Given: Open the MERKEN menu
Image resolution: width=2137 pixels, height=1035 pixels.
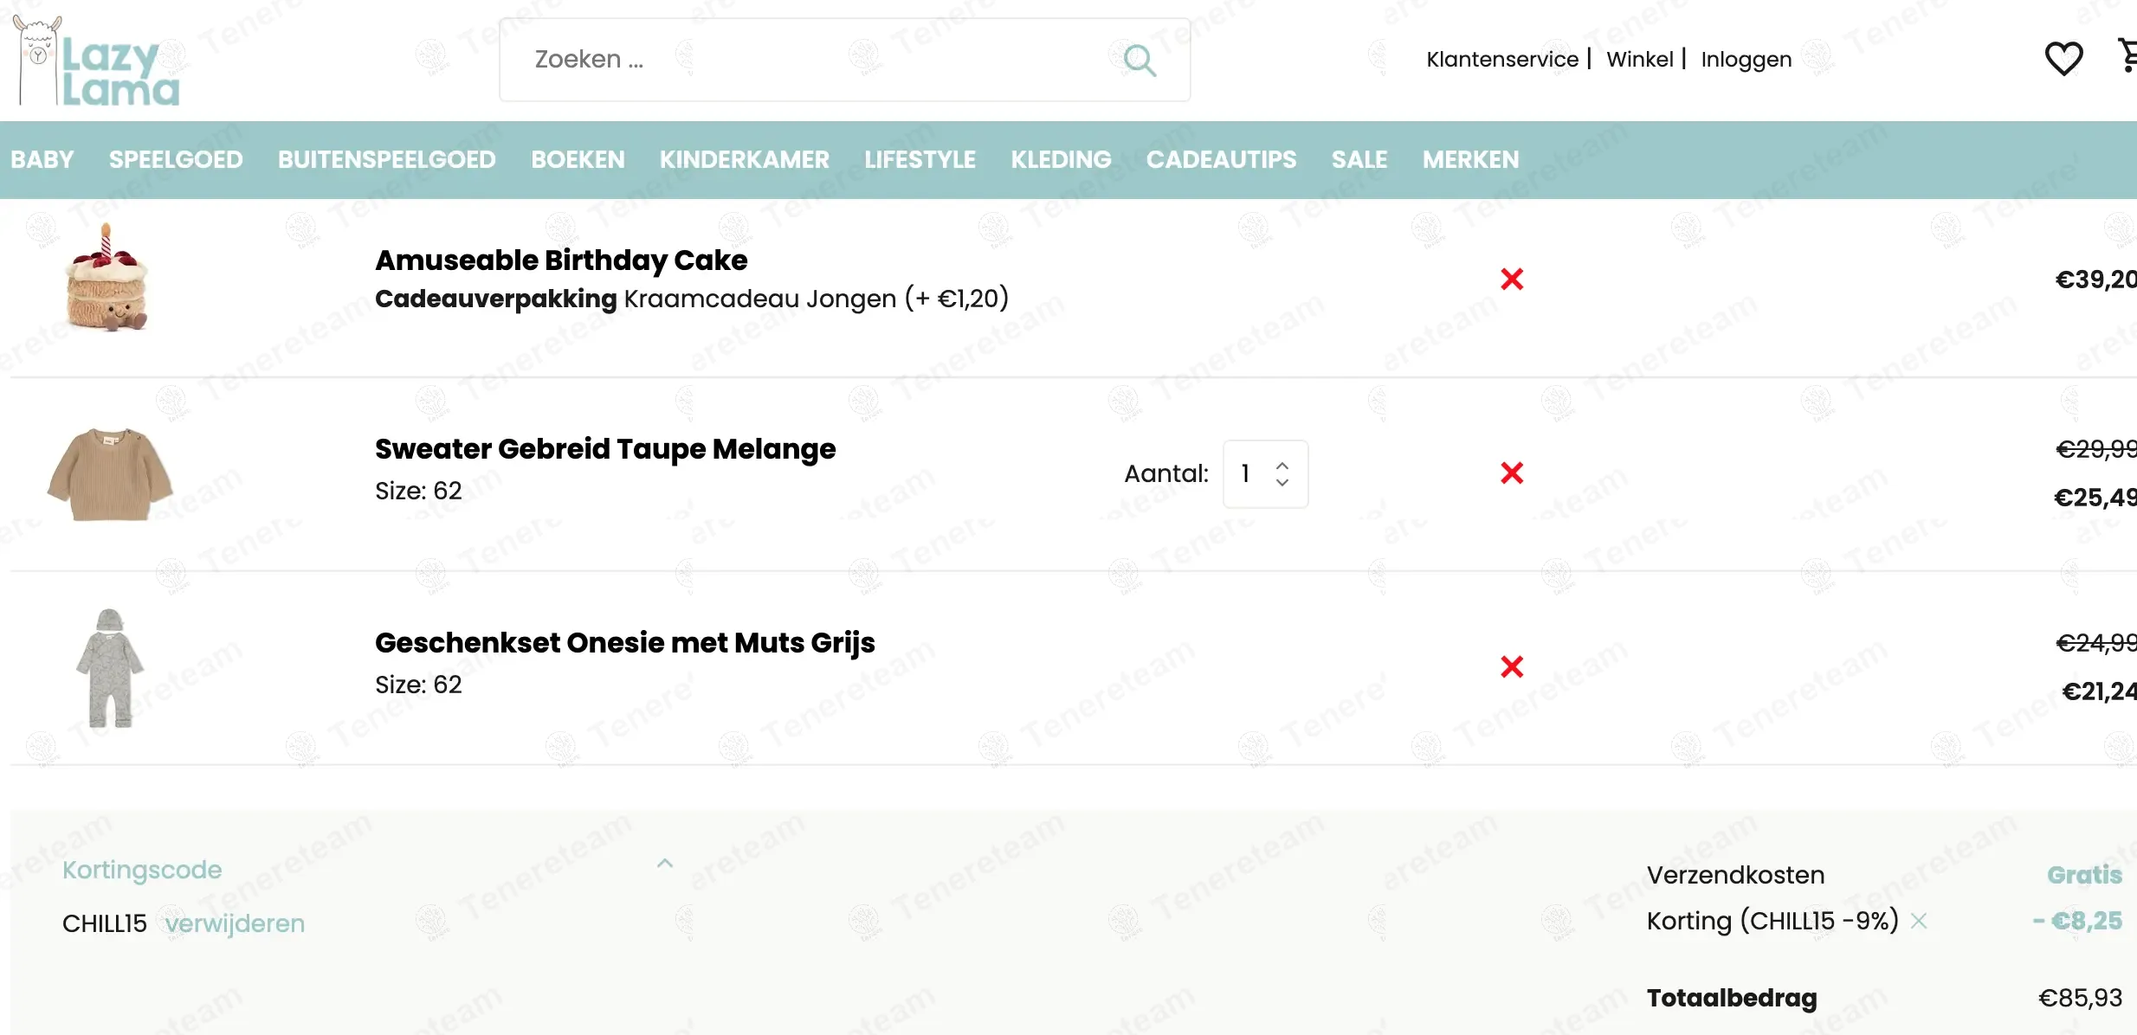Looking at the screenshot, I should (1470, 159).
